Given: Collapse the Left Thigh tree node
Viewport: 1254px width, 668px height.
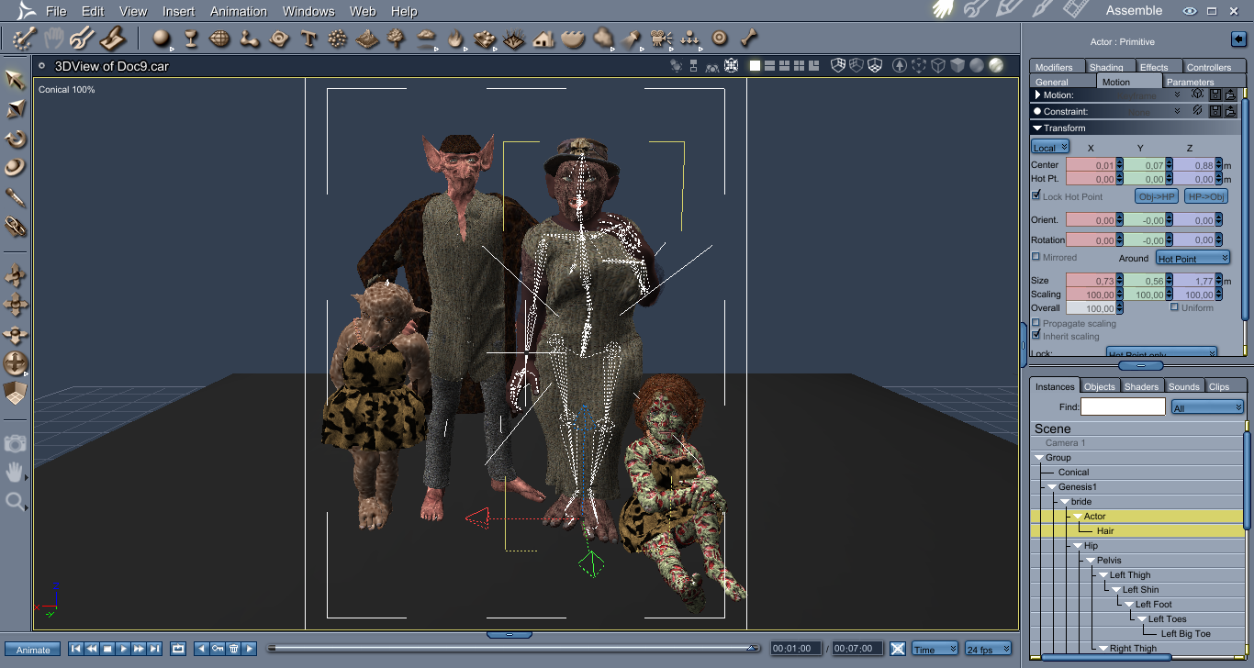Looking at the screenshot, I should coord(1103,575).
